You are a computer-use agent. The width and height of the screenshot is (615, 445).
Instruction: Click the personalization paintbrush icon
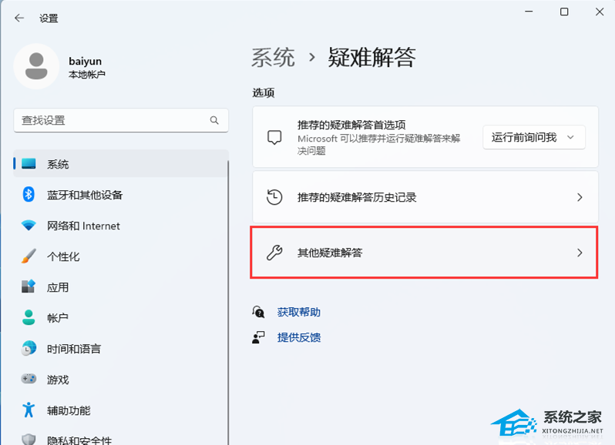click(29, 256)
